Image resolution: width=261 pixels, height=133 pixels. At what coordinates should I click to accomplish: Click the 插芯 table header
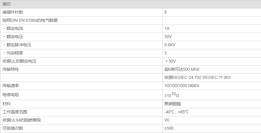click(x=6, y=4)
